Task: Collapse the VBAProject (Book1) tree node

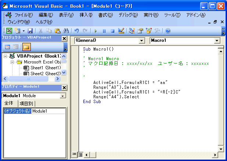Action: click(6, 56)
